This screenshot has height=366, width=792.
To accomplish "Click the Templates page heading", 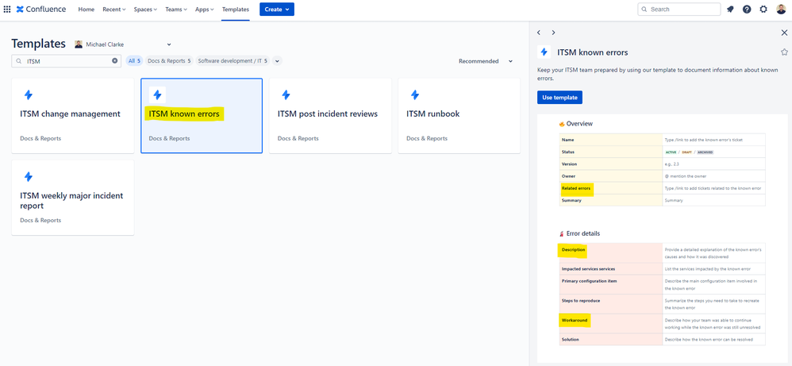I will [x=38, y=44].
